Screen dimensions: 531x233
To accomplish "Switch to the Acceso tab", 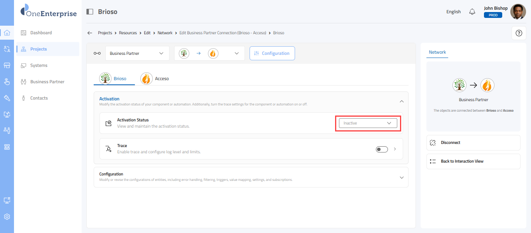I will tap(155, 79).
